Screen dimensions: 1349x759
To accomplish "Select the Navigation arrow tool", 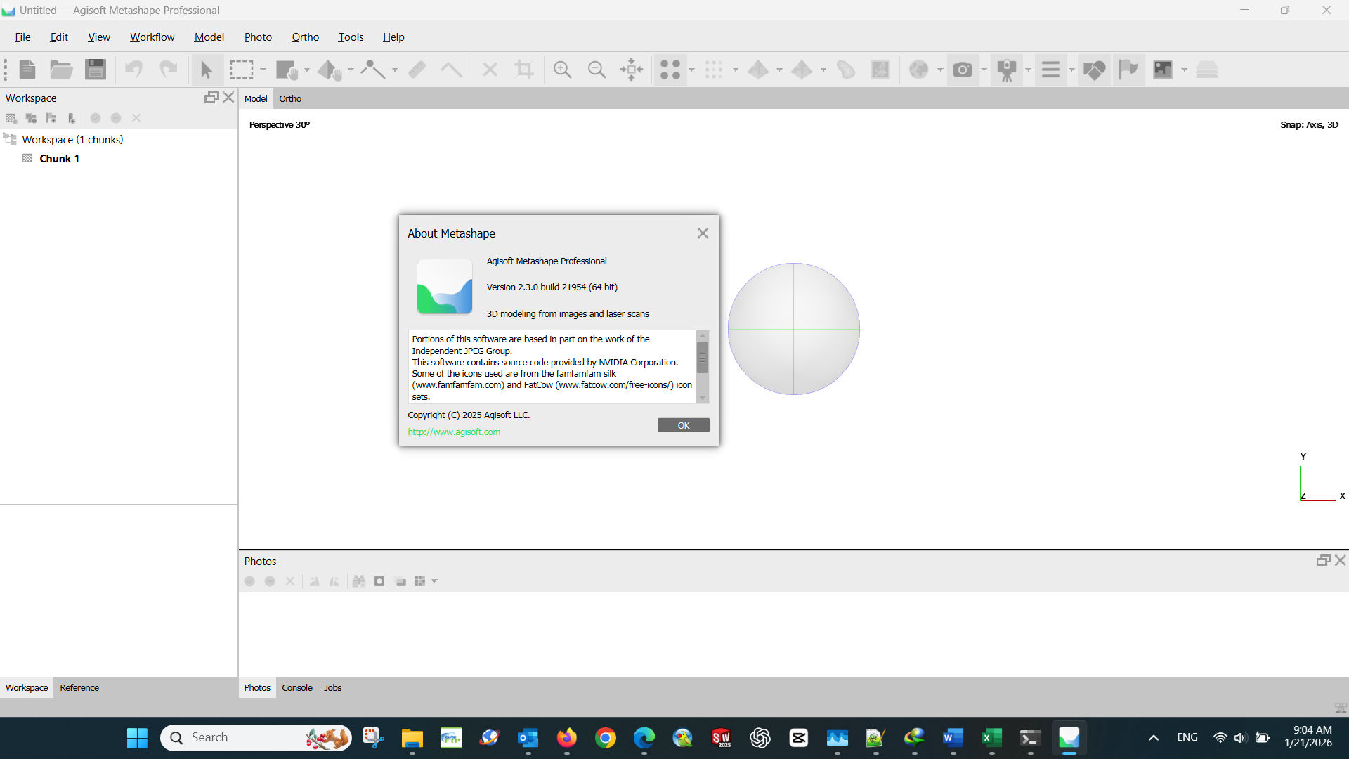I will [207, 70].
